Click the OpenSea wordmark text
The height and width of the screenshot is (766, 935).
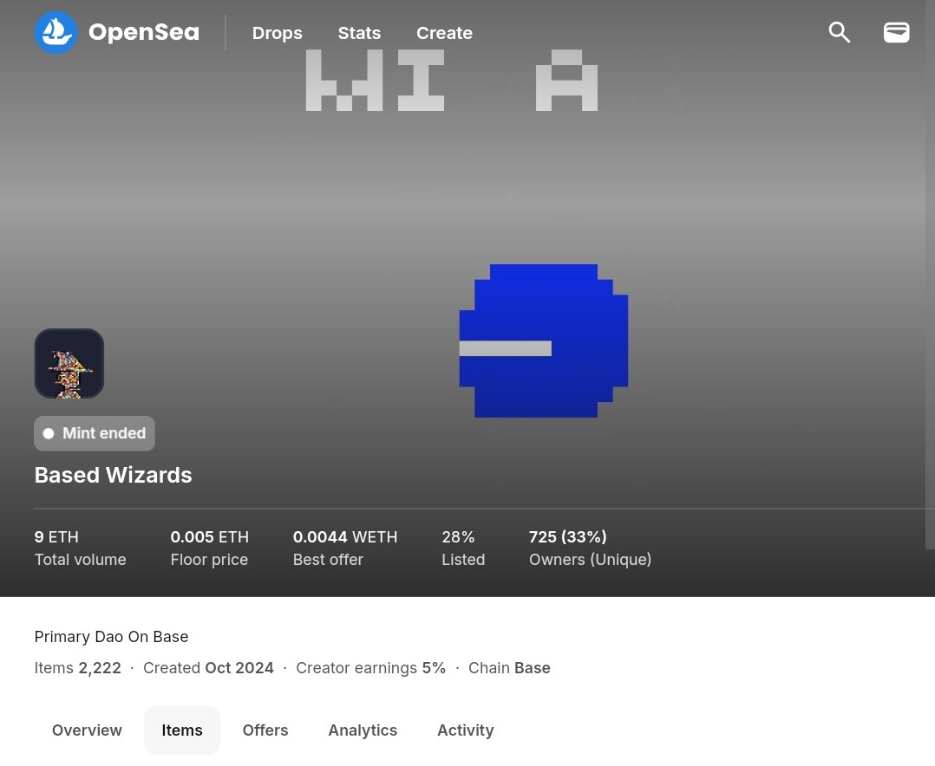tap(144, 32)
